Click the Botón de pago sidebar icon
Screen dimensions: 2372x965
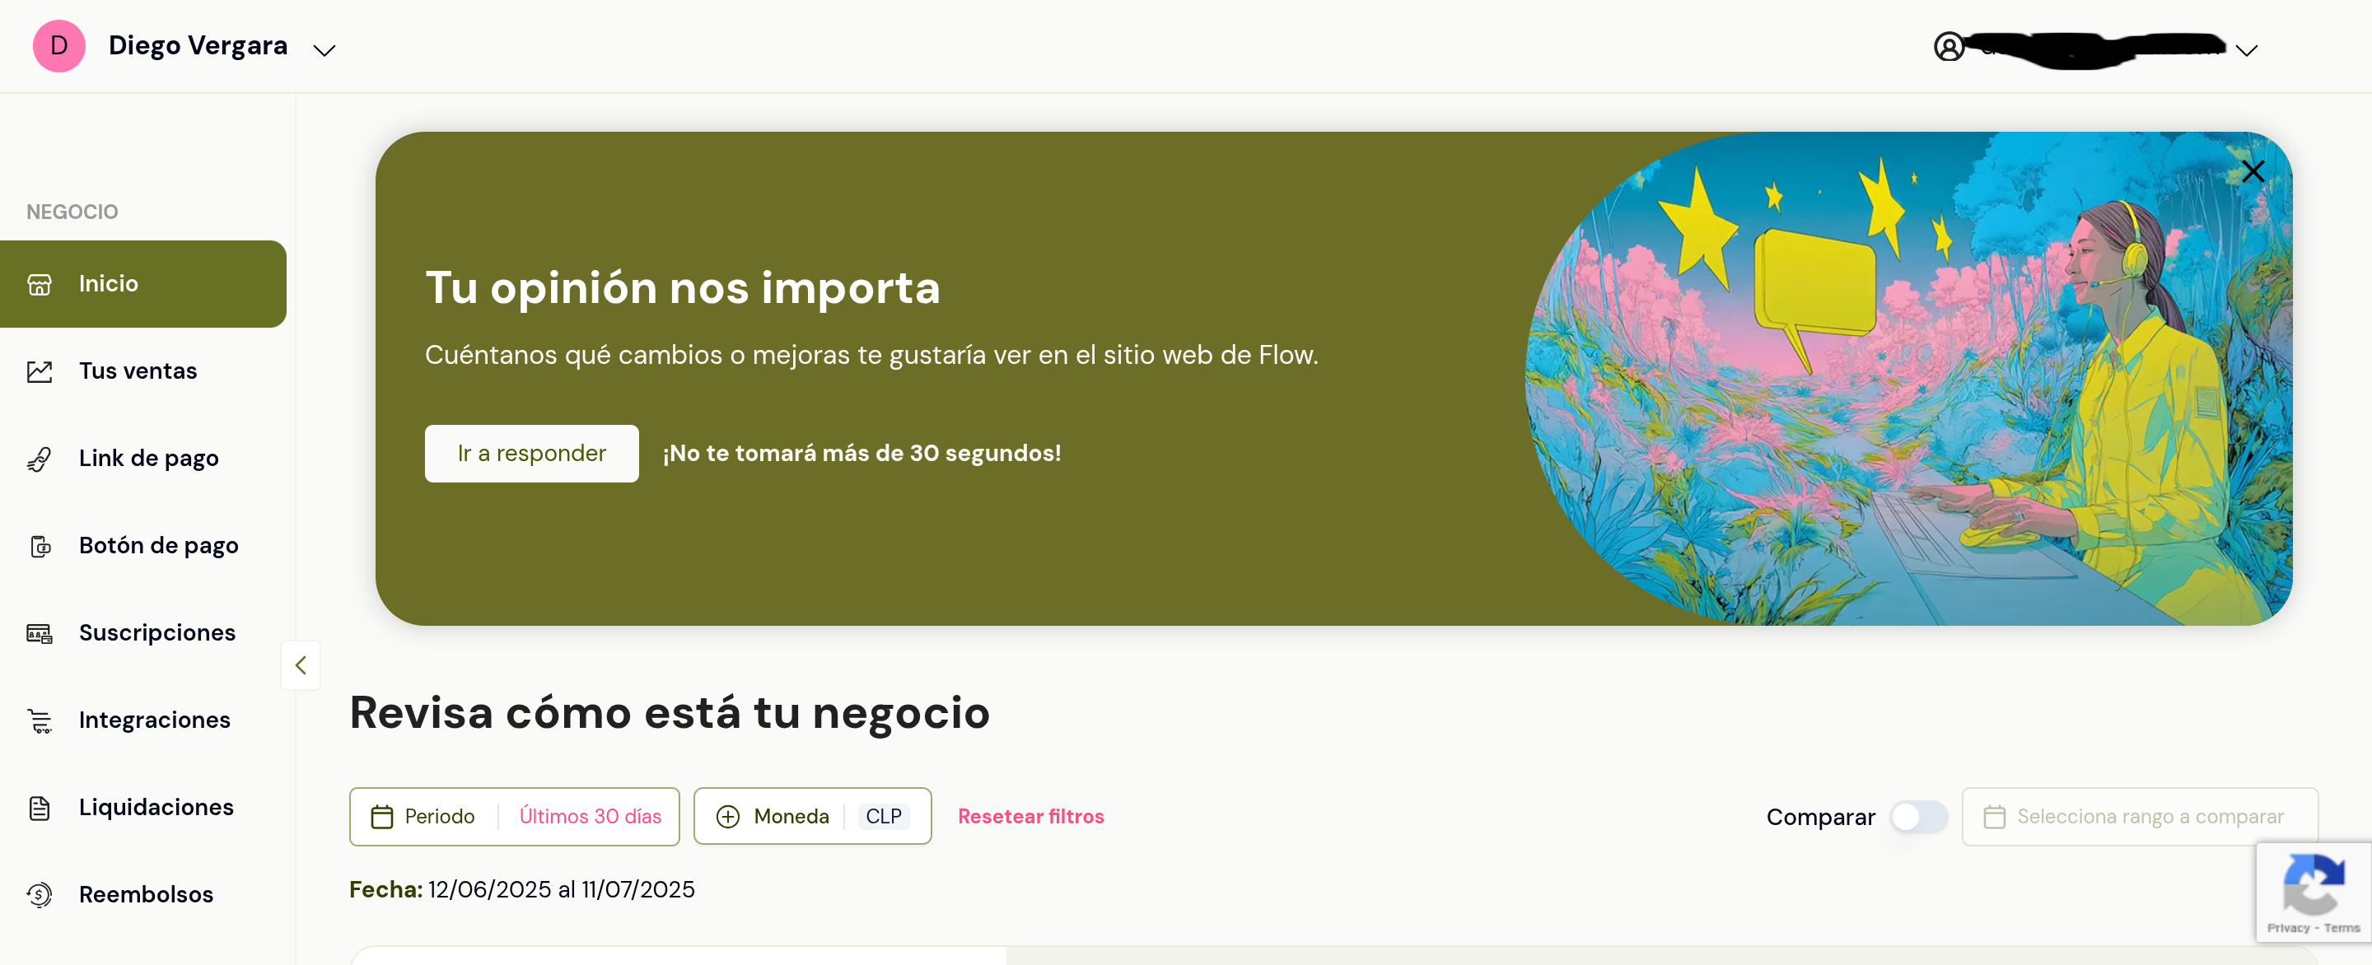(40, 546)
